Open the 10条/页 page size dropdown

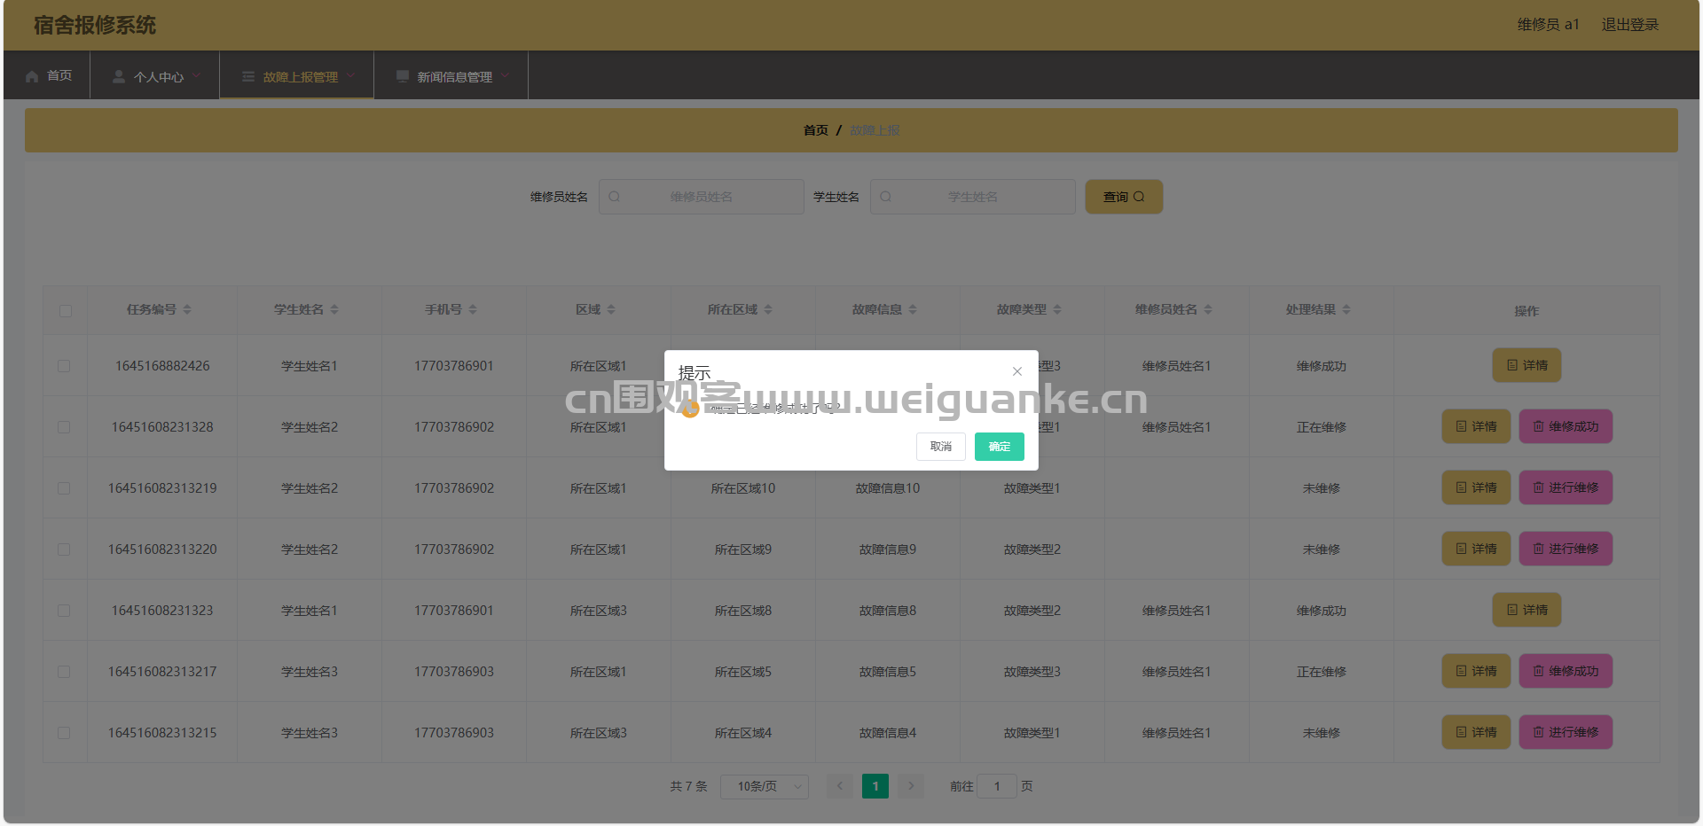click(x=765, y=786)
